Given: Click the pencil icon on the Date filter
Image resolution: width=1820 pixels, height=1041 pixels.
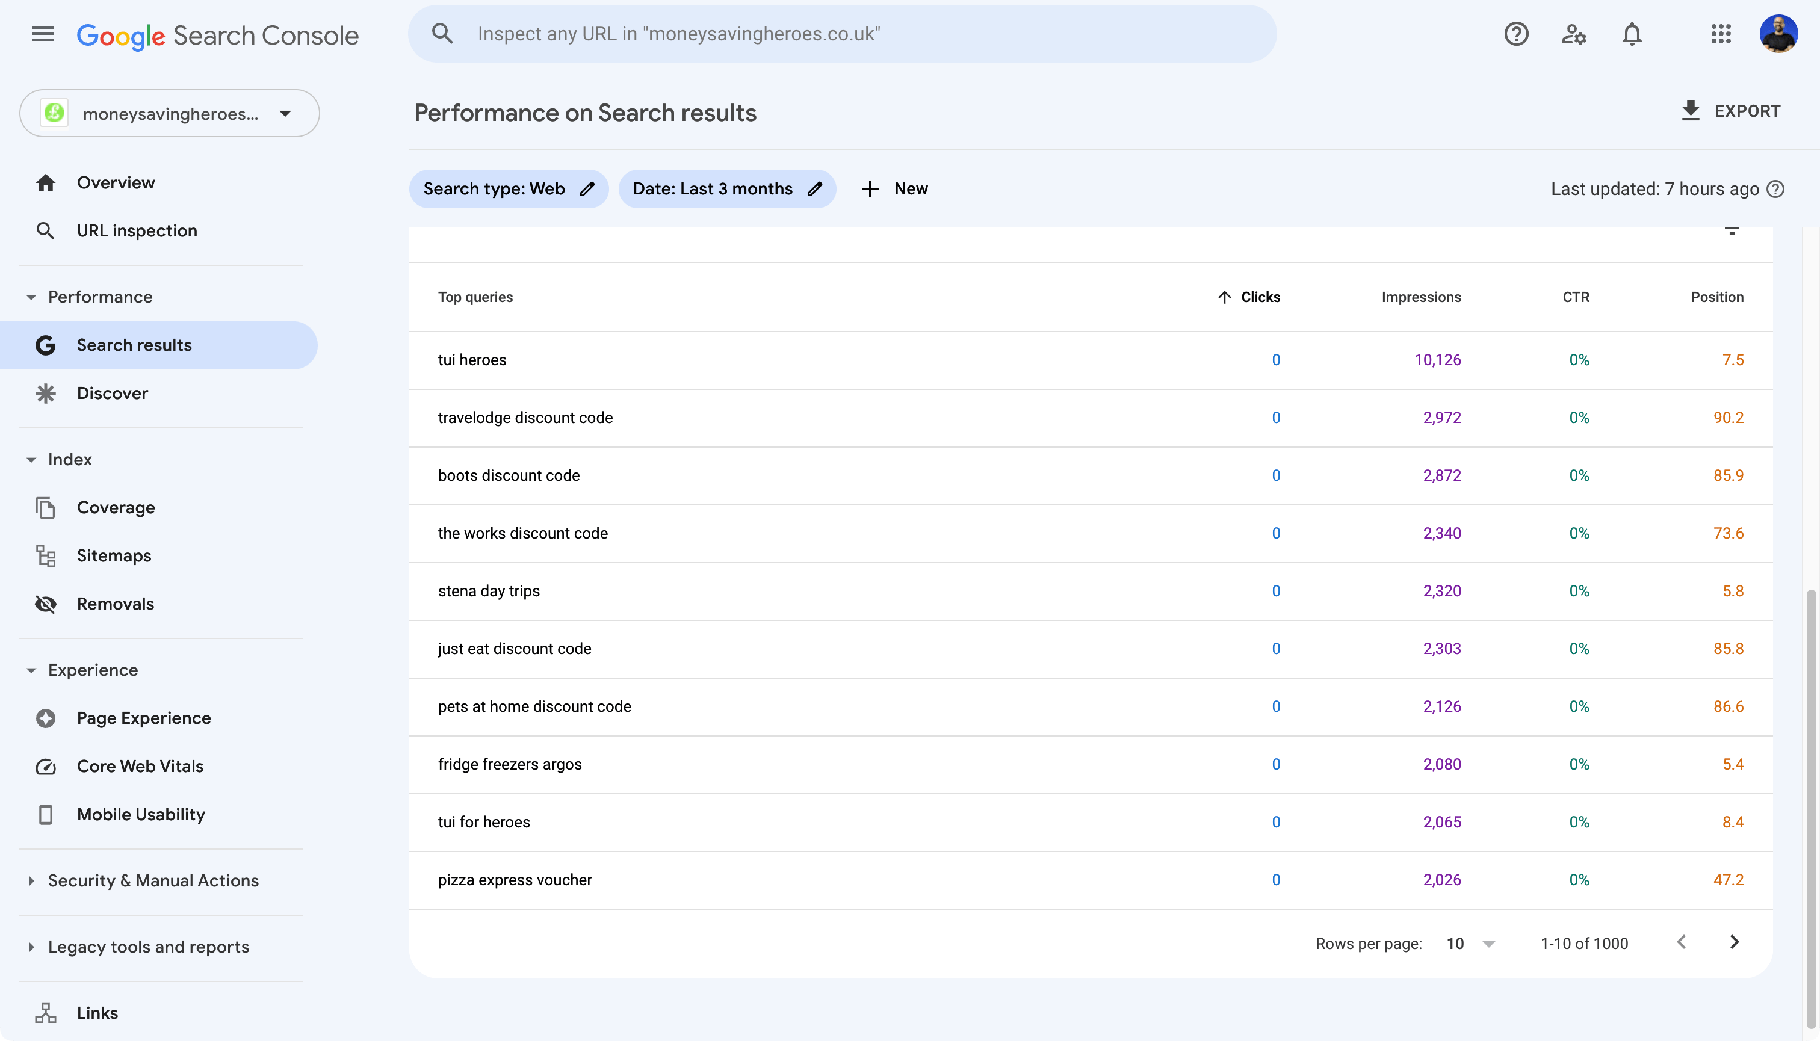Looking at the screenshot, I should pyautogui.click(x=816, y=189).
